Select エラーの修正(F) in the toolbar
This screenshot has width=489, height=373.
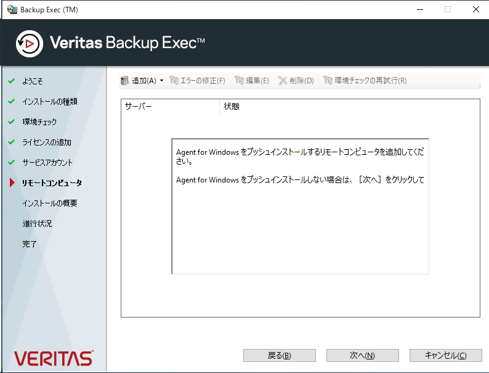[x=203, y=81]
